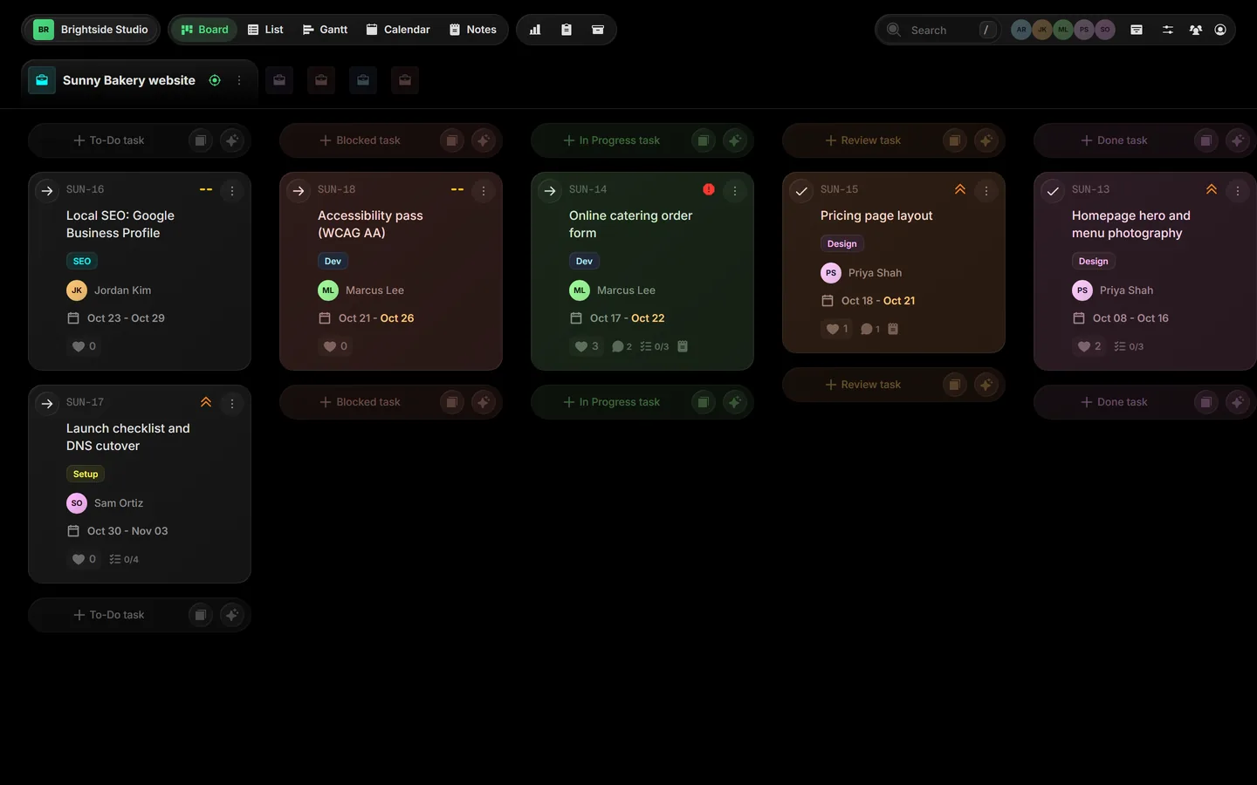Switch to the Gantt view
The height and width of the screenshot is (785, 1257).
(x=325, y=30)
